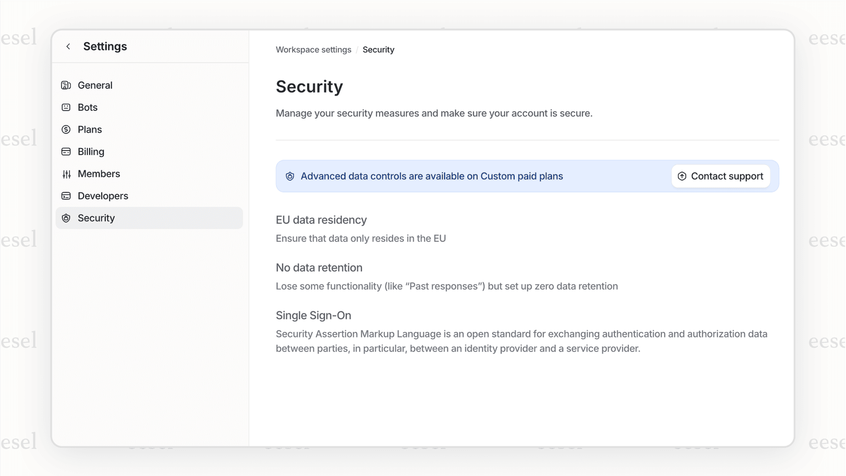The width and height of the screenshot is (846, 476).
Task: Click the Billing card icon
Action: click(x=66, y=152)
